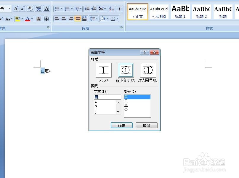Select the 无间隔 style

click(159, 12)
